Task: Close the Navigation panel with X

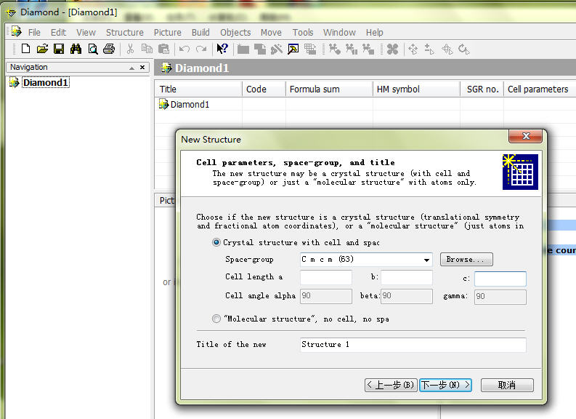Action: point(142,68)
